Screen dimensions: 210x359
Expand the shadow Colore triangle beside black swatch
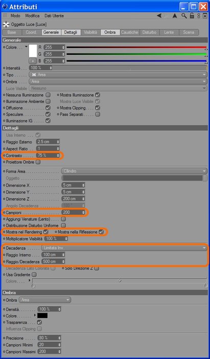coord(35,315)
